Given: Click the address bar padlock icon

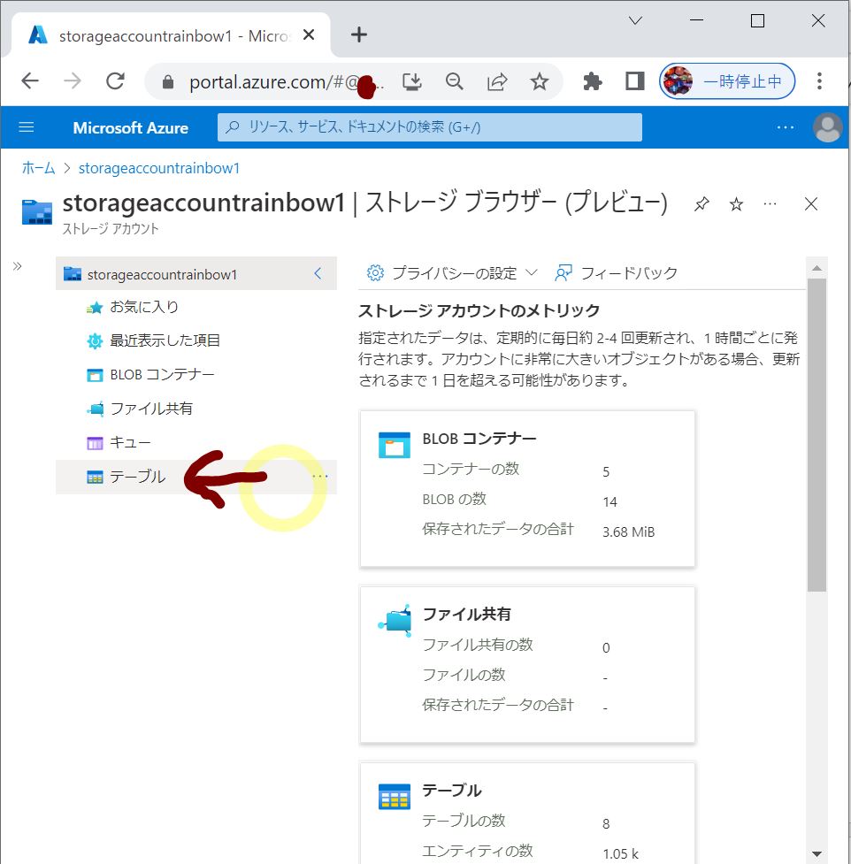Looking at the screenshot, I should pos(168,82).
